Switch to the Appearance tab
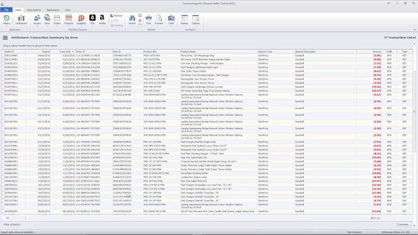 pyautogui.click(x=53, y=10)
